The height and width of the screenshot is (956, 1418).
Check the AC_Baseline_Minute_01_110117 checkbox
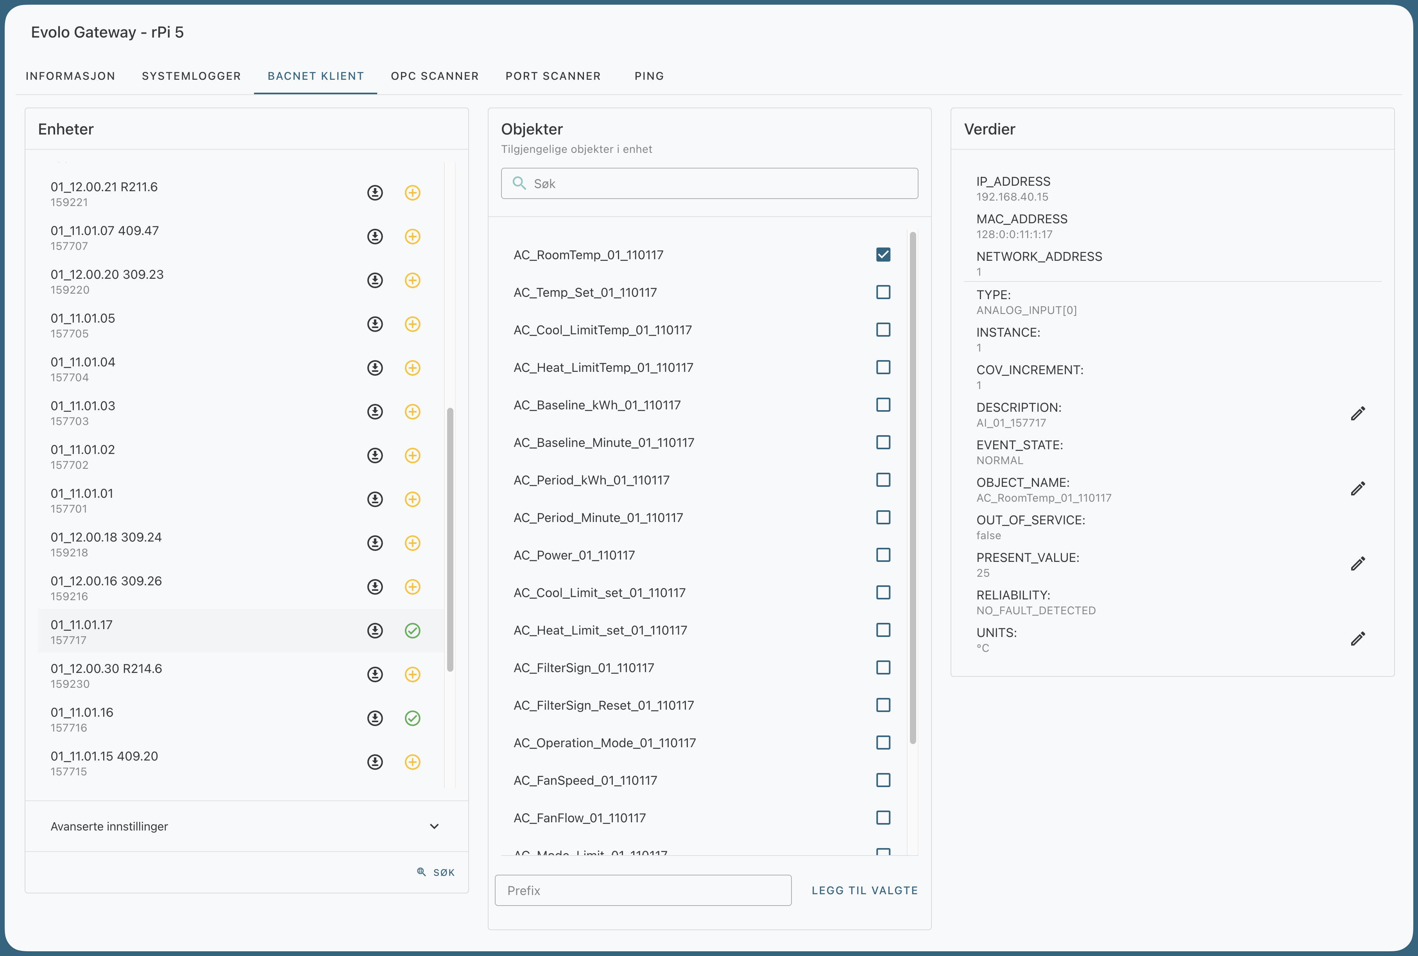pyautogui.click(x=883, y=443)
